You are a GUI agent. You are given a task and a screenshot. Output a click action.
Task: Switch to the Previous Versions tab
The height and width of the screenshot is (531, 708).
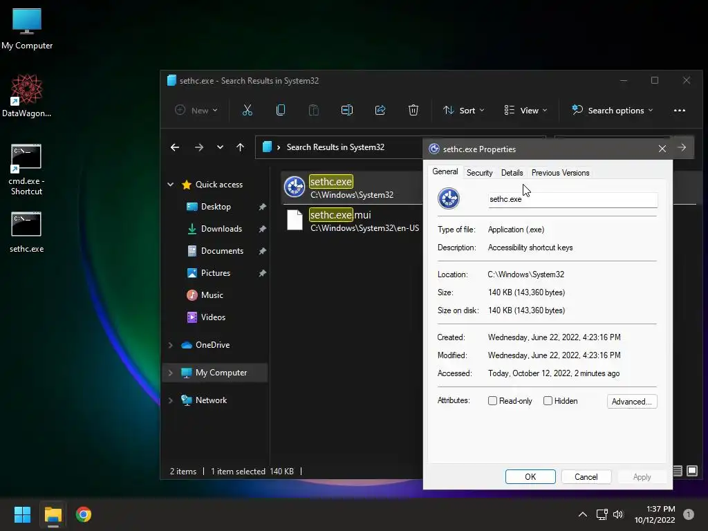tap(560, 172)
